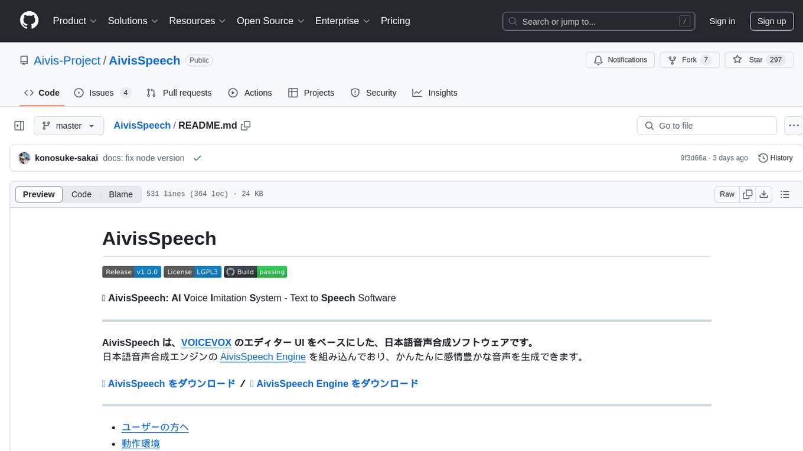Open commit hash 9f3d66a
The width and height of the screenshot is (803, 451).
(693, 158)
